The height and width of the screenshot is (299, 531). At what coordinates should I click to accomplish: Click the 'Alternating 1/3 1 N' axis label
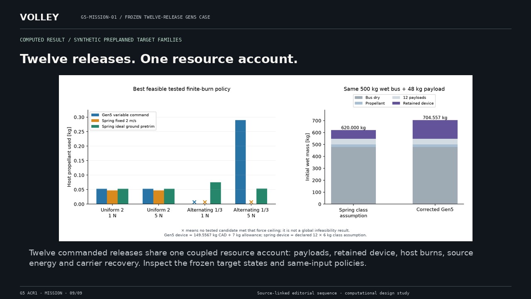coord(205,213)
